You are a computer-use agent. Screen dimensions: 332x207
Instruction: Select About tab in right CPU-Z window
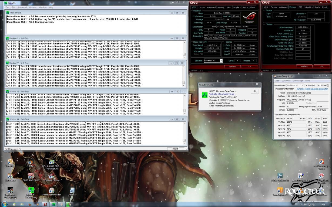(324, 7)
